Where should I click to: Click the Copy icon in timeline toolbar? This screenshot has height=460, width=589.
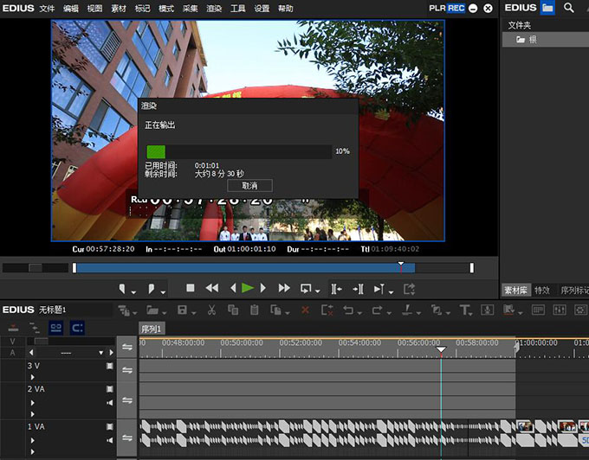[233, 310]
